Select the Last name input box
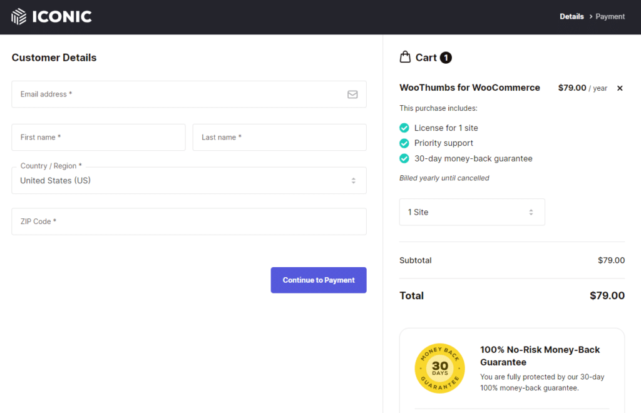This screenshot has height=413, width=641. [279, 137]
